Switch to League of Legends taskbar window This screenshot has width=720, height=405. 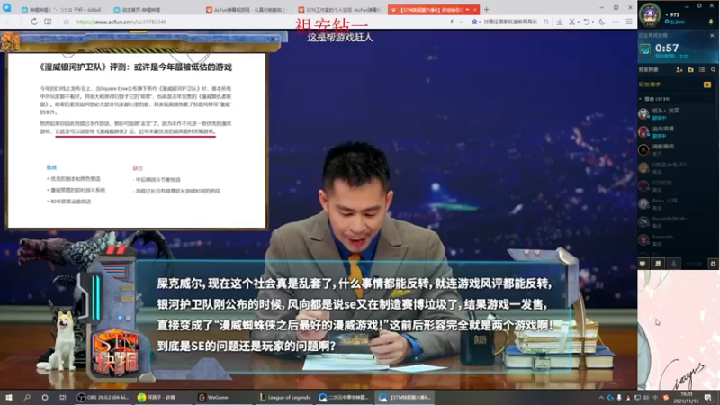click(284, 397)
